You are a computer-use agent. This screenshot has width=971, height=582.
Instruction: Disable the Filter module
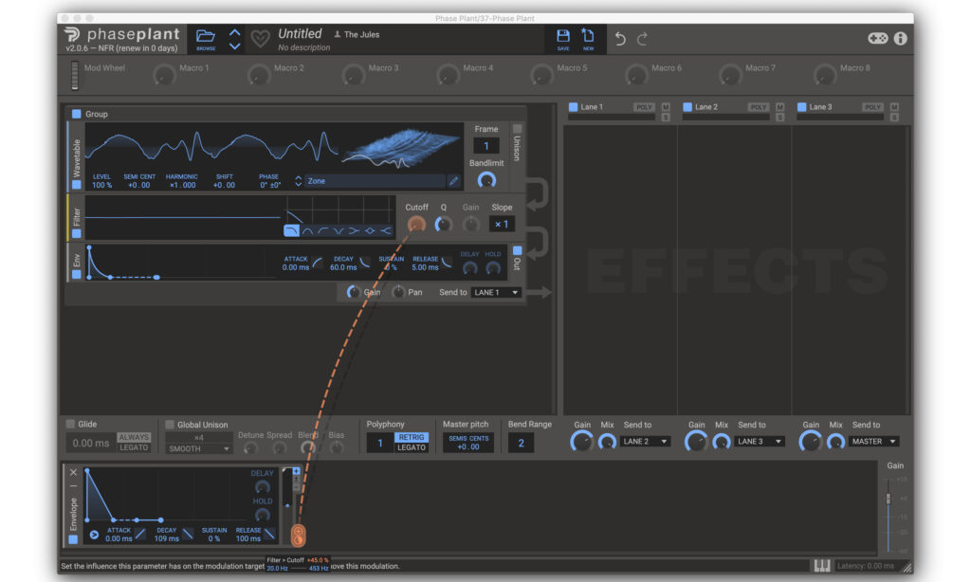[76, 233]
